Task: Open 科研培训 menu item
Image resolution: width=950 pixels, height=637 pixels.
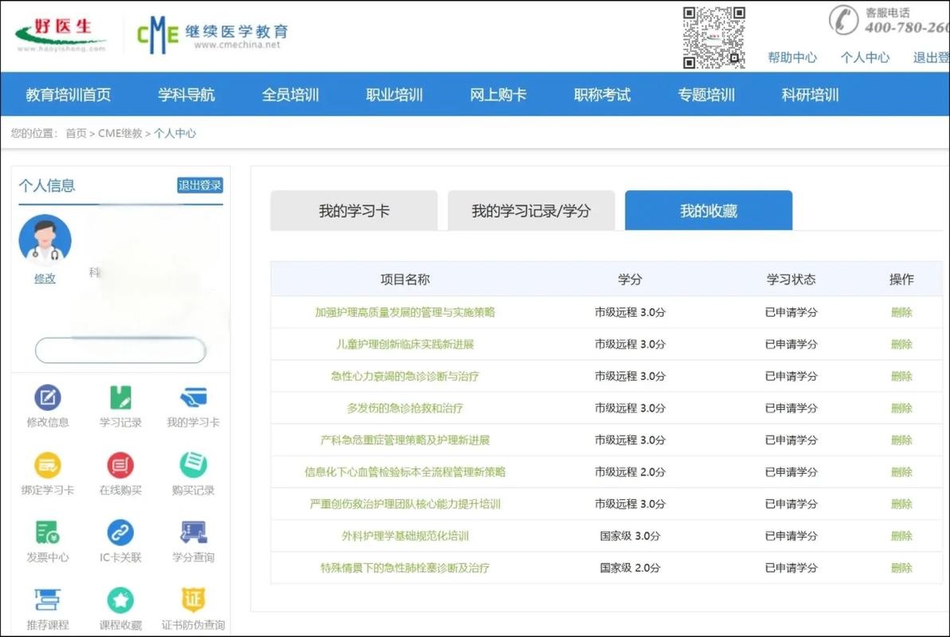Action: (x=810, y=95)
